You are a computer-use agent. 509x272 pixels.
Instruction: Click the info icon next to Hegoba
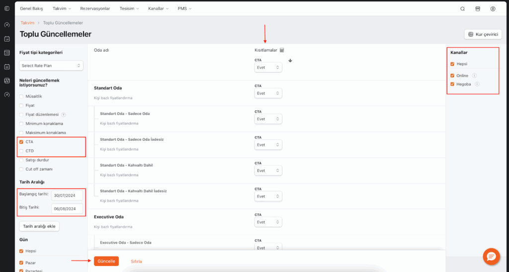pyautogui.click(x=477, y=84)
